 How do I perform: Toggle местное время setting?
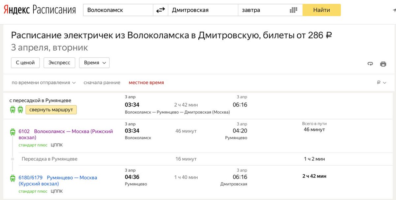point(146,83)
